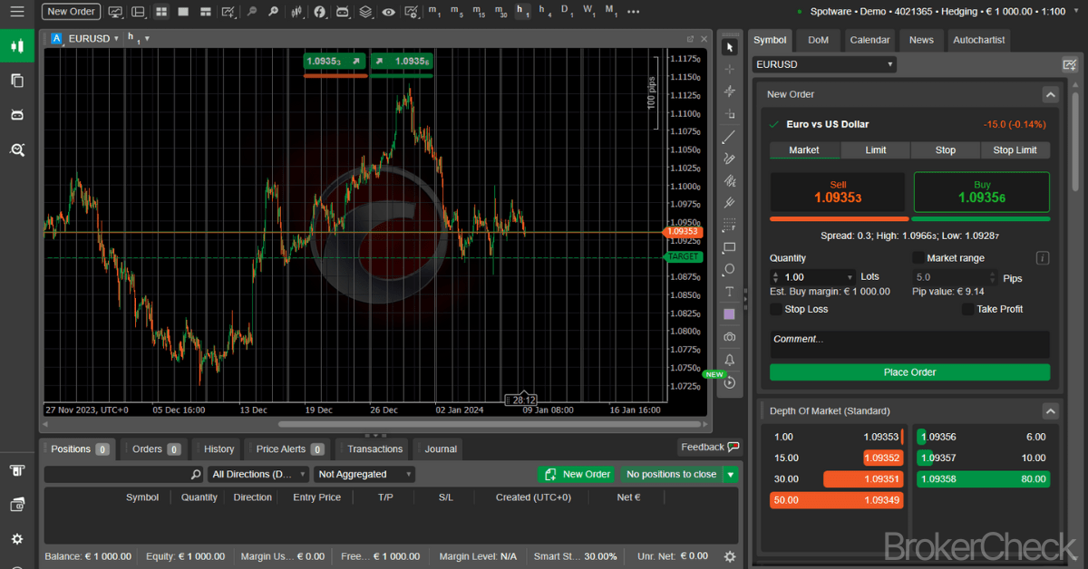Switch to the Calendar tab
The image size is (1088, 569).
tap(869, 40)
